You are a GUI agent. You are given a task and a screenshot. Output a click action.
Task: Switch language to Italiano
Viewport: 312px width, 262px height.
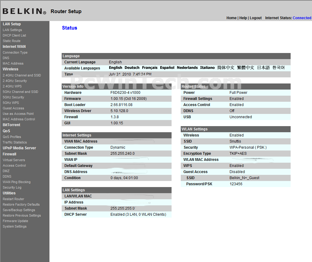tap(207, 68)
